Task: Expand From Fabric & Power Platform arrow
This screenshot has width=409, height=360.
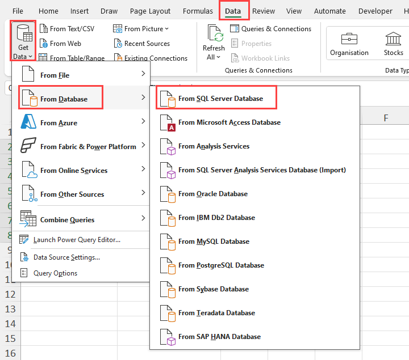Action: (143, 145)
